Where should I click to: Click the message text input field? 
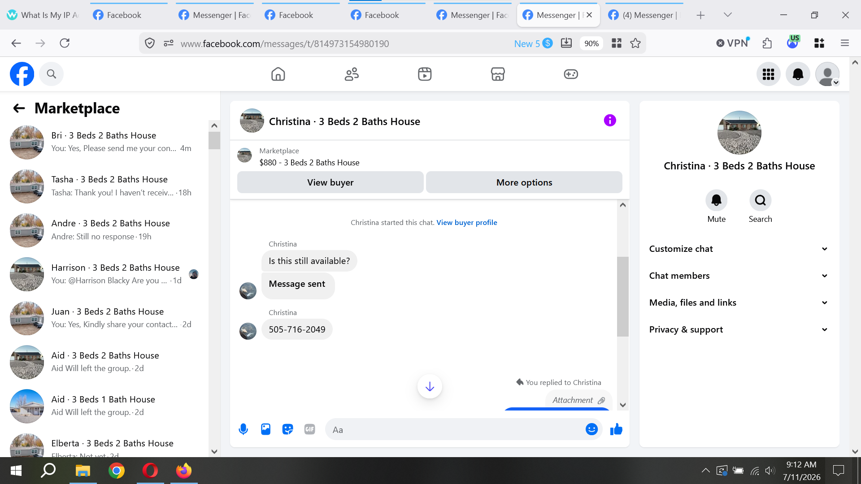tap(455, 429)
